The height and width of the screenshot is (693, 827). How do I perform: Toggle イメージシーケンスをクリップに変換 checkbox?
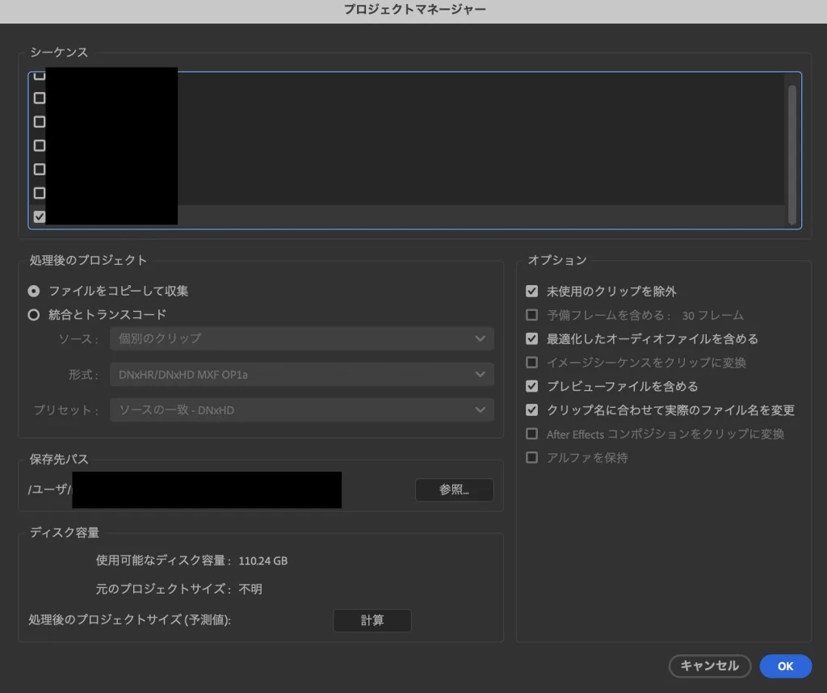(531, 363)
